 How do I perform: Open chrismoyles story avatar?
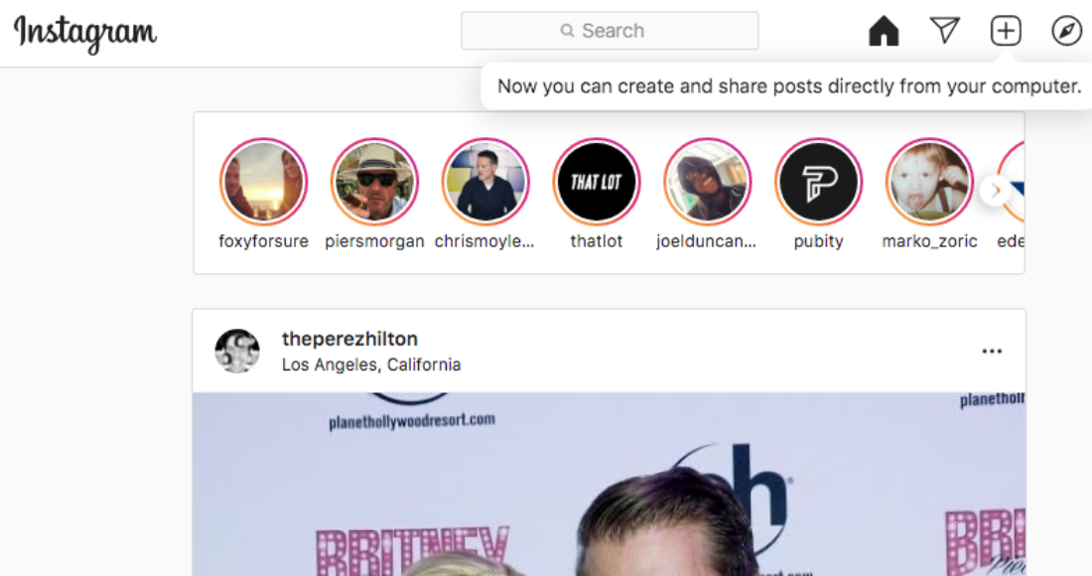tap(485, 181)
